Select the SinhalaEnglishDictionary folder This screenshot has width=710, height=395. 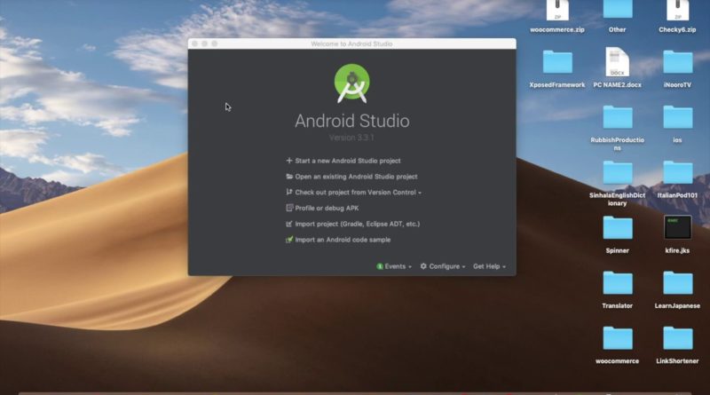click(x=617, y=184)
